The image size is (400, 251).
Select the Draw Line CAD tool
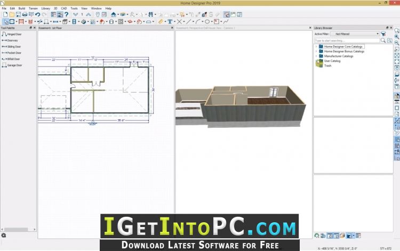[x=189, y=22]
